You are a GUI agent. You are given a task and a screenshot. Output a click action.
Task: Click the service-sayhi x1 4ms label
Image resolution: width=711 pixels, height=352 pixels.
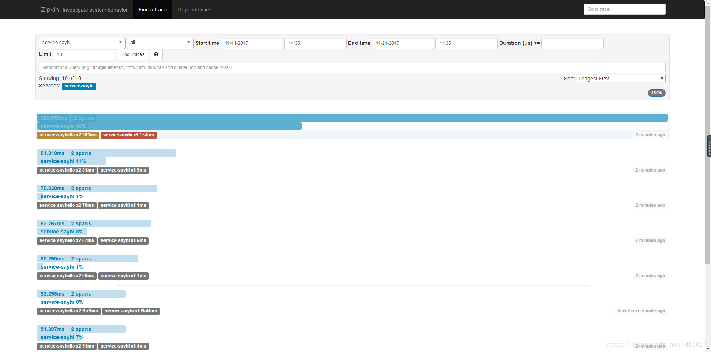pos(123,346)
